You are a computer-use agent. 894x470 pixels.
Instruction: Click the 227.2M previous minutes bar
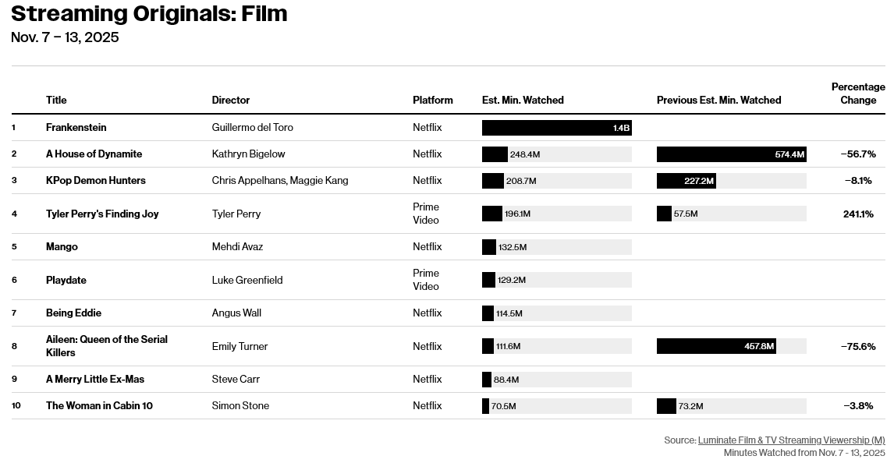coord(686,181)
